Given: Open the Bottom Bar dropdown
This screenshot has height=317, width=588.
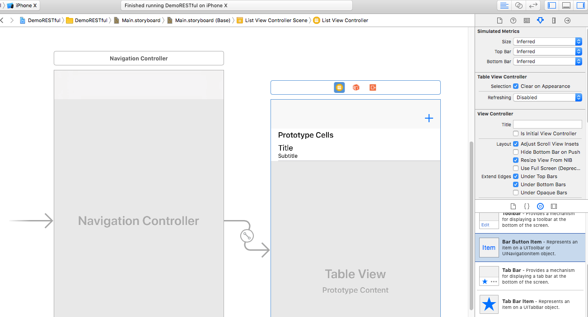Looking at the screenshot, I should pyautogui.click(x=547, y=61).
